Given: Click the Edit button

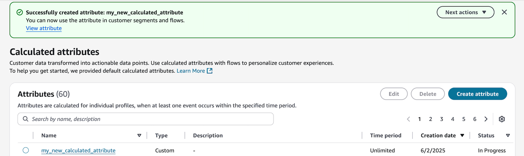Looking at the screenshot, I should [394, 94].
